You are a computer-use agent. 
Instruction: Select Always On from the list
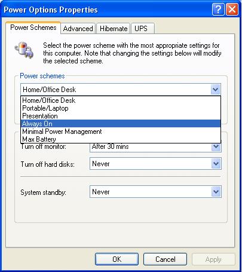[x=121, y=124]
